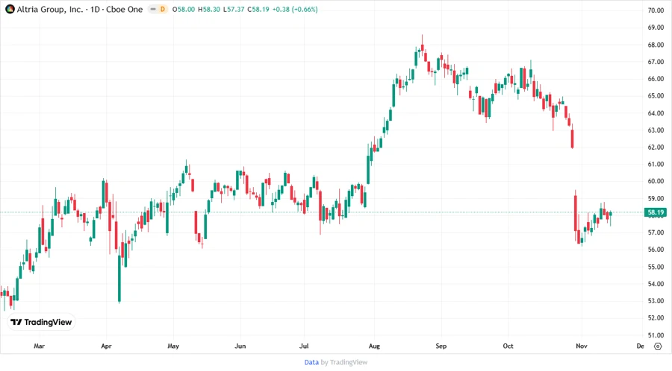
Task: Click the +0.38 (+0.66%) change value
Action: (x=295, y=10)
